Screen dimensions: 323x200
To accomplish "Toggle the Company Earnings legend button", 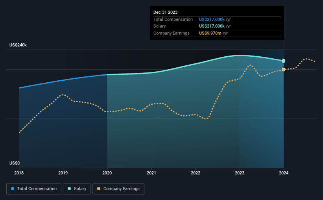I will [x=118, y=189].
